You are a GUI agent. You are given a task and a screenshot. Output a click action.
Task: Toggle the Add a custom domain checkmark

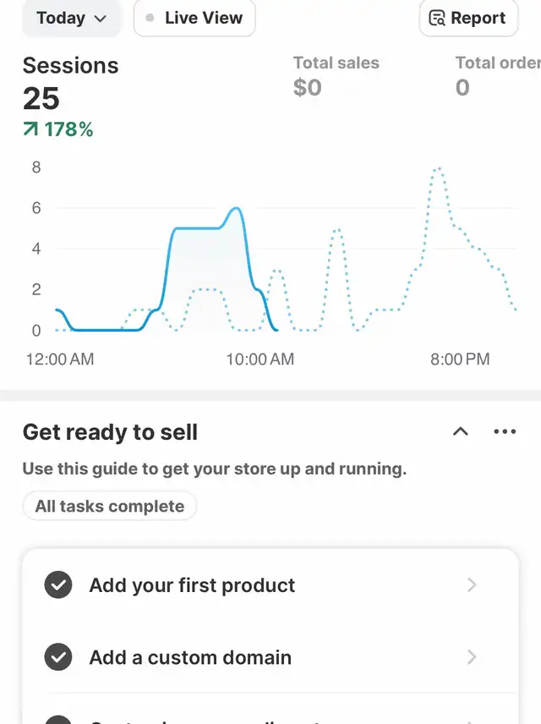point(58,657)
